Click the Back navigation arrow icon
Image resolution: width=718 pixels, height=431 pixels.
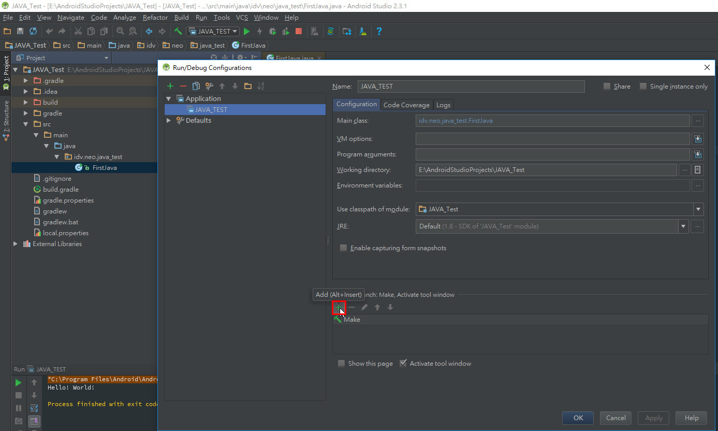click(x=149, y=31)
